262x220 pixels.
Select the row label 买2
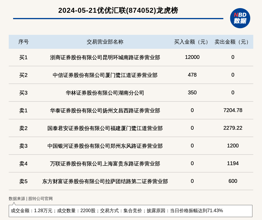pyautogui.click(x=23, y=75)
